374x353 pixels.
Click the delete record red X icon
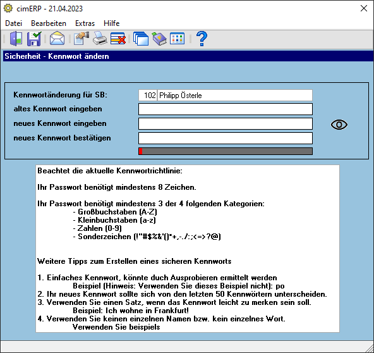(118, 39)
